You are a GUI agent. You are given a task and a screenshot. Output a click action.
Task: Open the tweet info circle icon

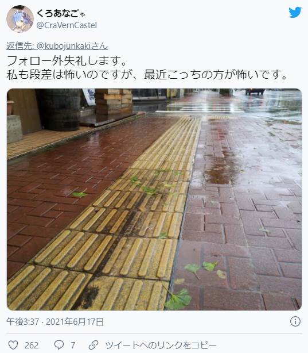pos(295,321)
